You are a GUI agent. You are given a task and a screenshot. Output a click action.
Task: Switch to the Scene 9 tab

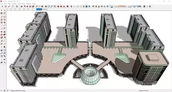[x=45, y=9]
